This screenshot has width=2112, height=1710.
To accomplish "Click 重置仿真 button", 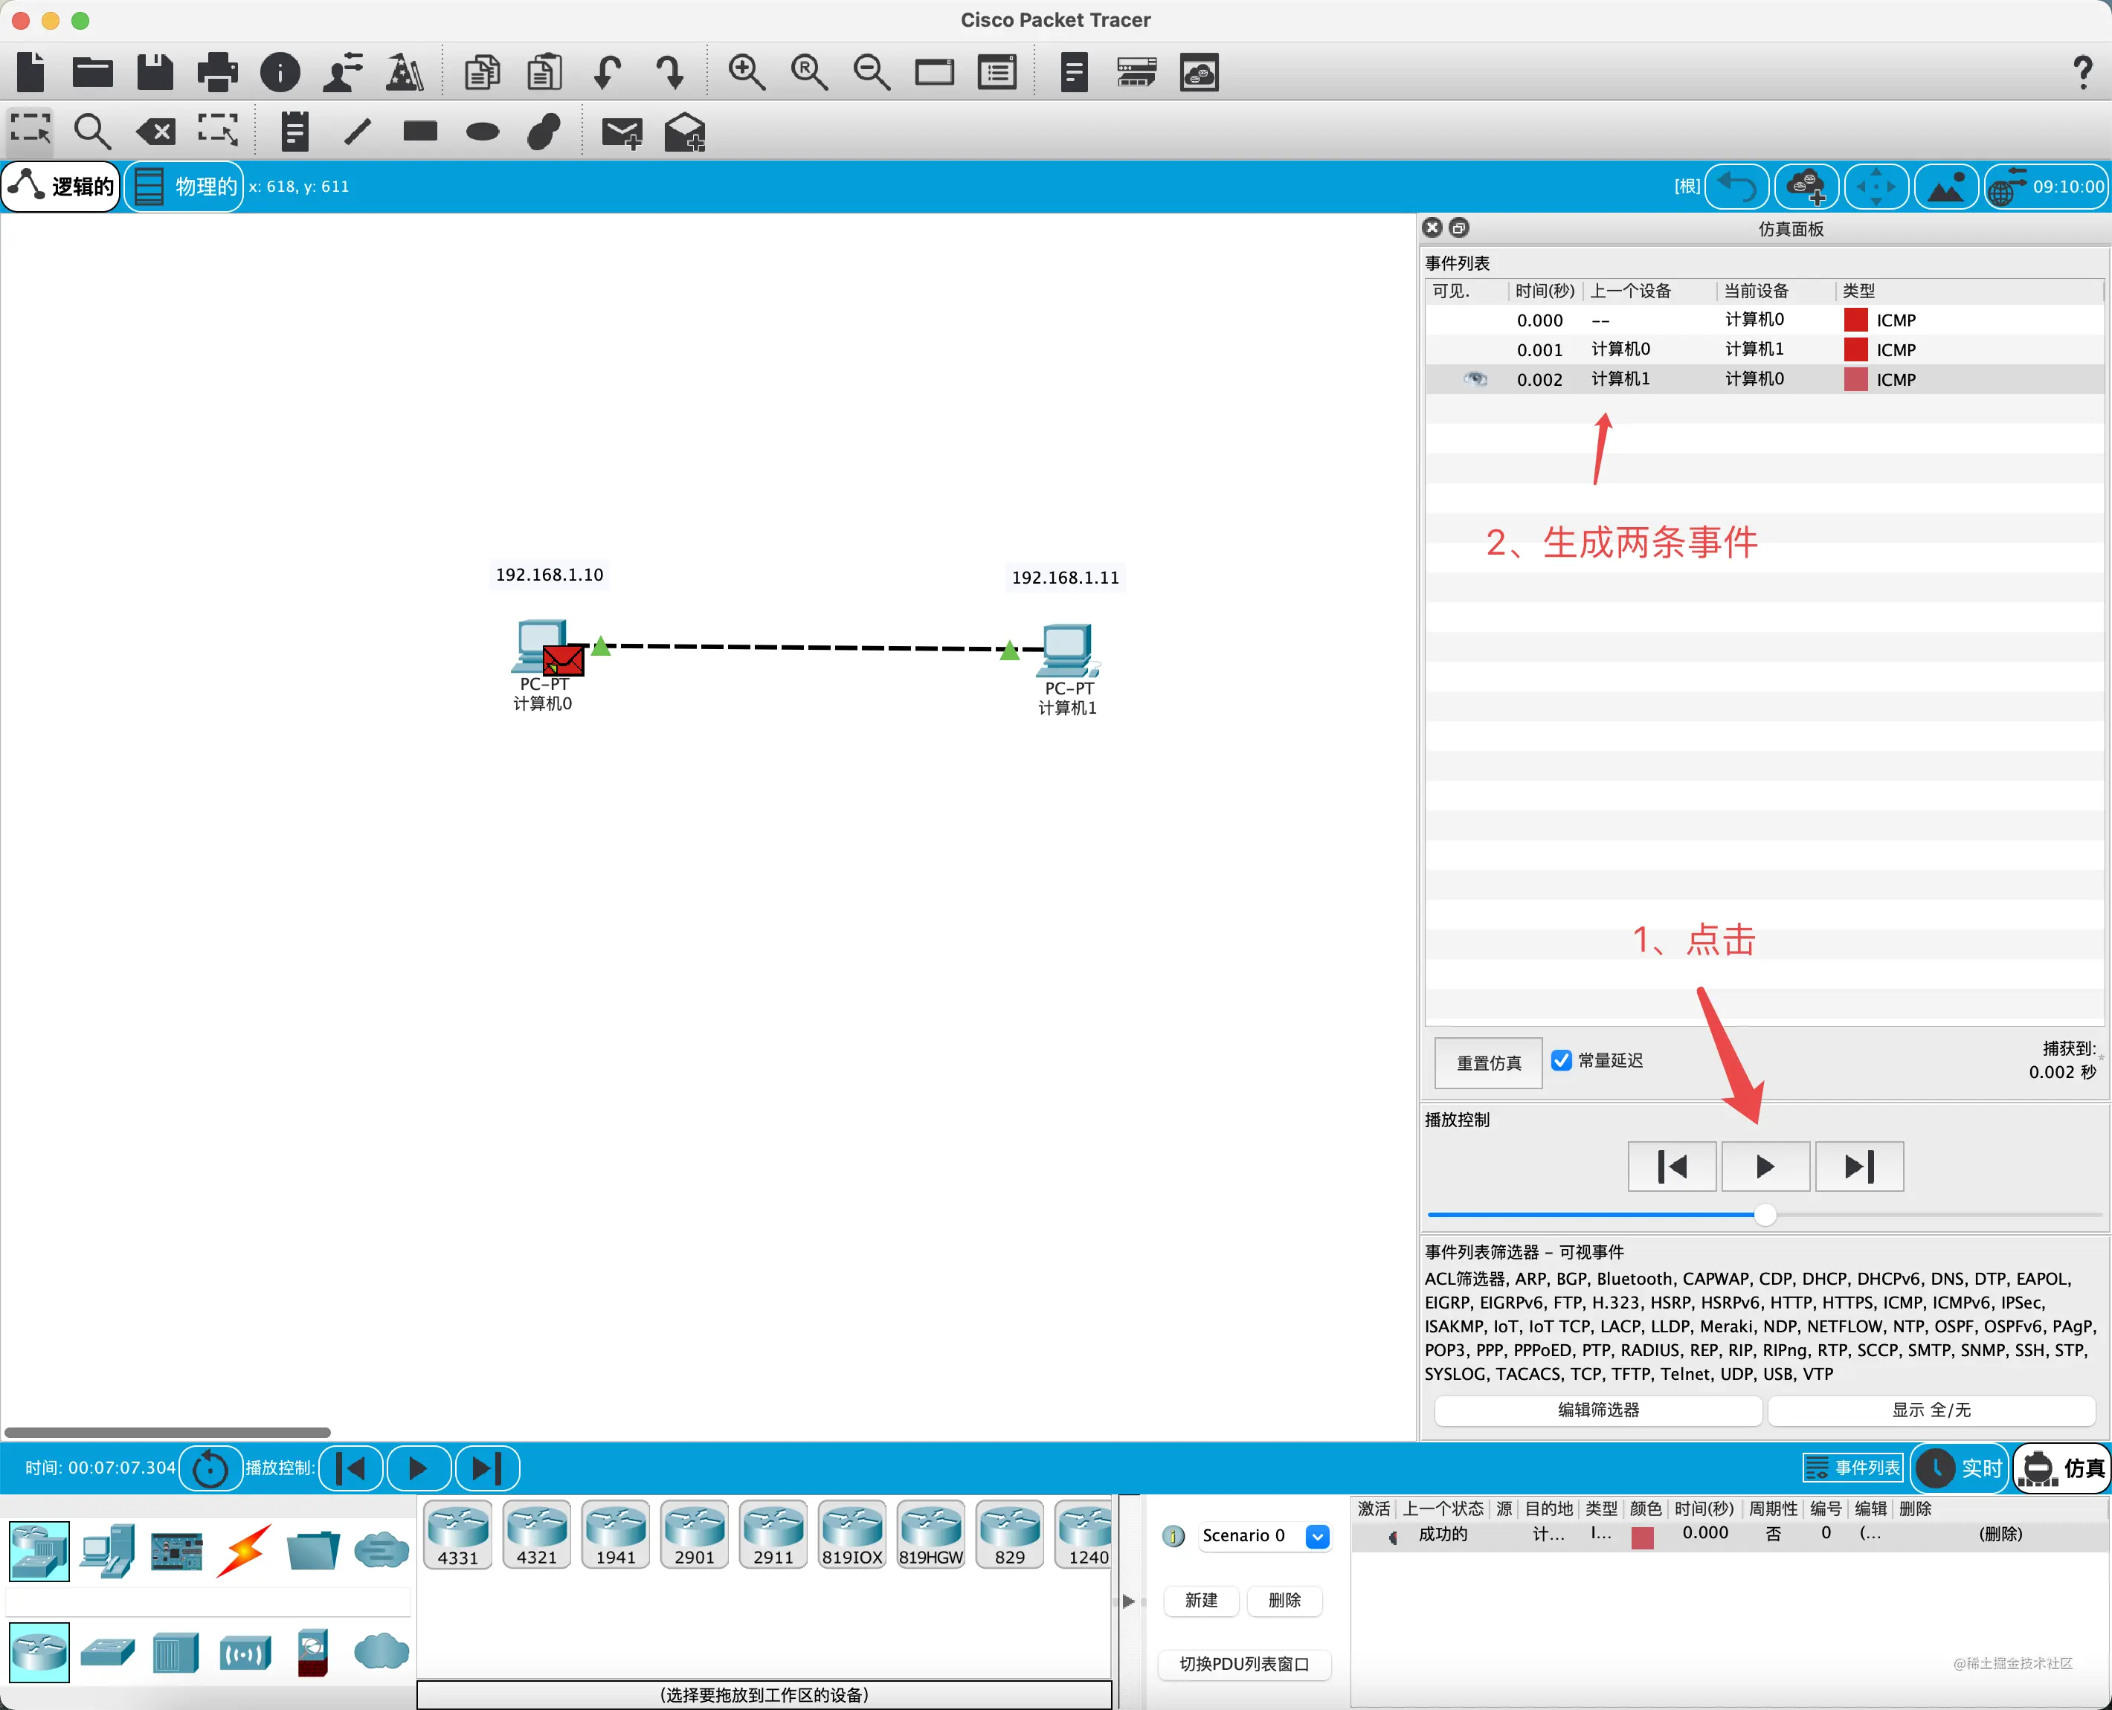I will tap(1489, 1063).
